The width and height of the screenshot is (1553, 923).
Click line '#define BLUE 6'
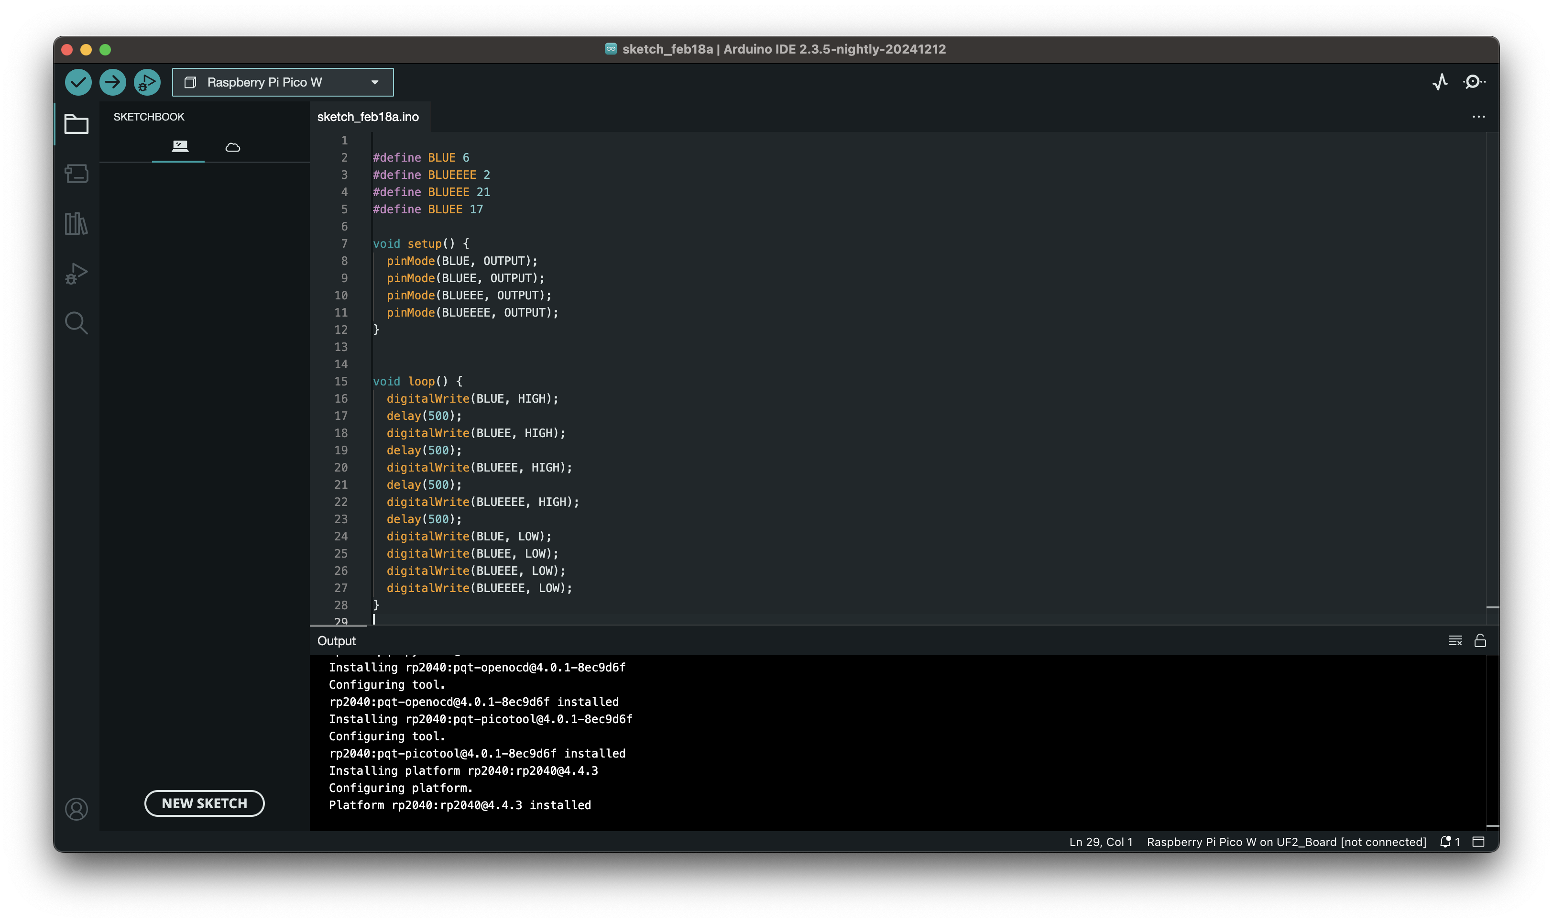point(421,157)
